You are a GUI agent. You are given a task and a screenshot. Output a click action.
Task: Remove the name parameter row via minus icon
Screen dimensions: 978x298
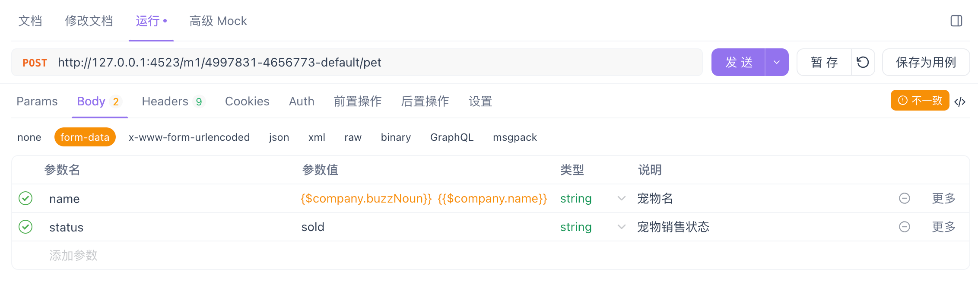[904, 198]
